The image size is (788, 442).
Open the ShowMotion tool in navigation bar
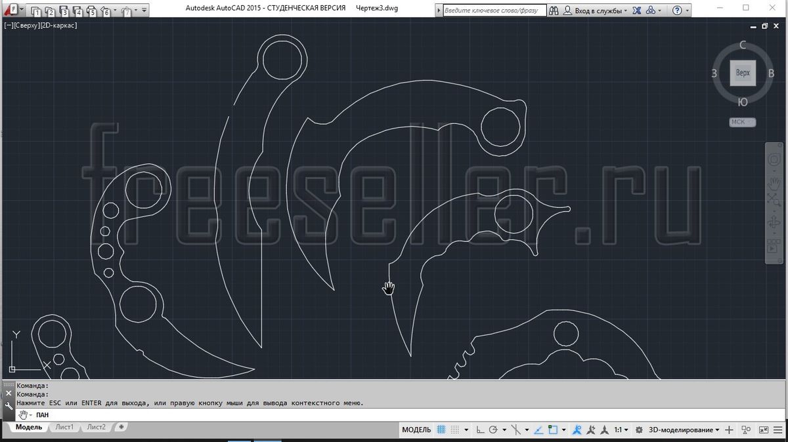point(774,247)
